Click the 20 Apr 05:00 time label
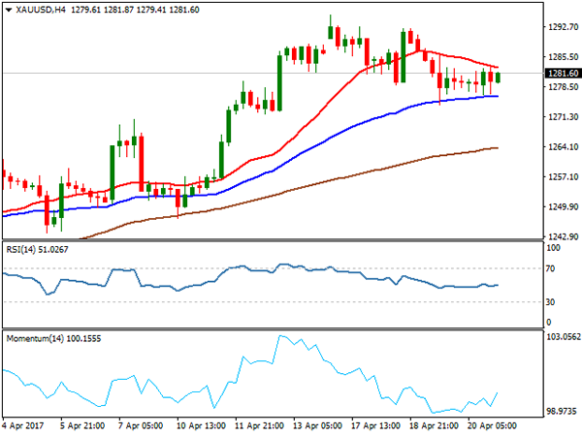The image size is (582, 436). click(492, 425)
